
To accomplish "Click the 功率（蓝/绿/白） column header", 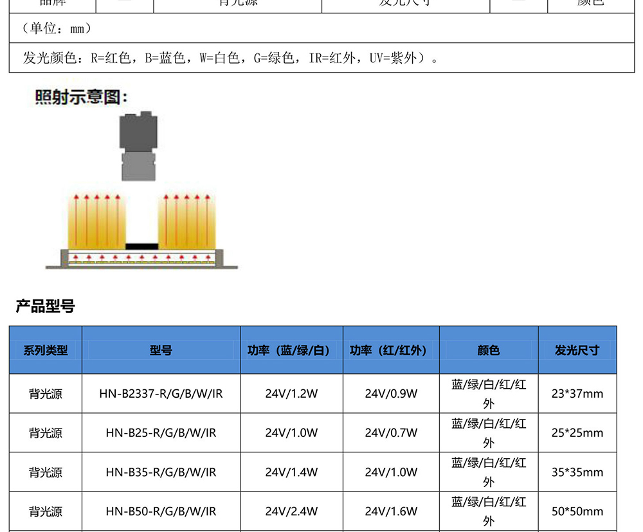I will click(x=291, y=350).
